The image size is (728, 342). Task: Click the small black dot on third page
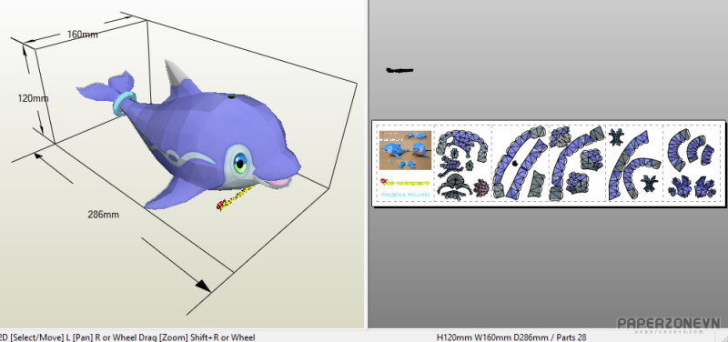(x=514, y=163)
